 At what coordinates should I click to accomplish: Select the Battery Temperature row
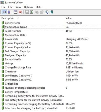[x=51, y=92]
